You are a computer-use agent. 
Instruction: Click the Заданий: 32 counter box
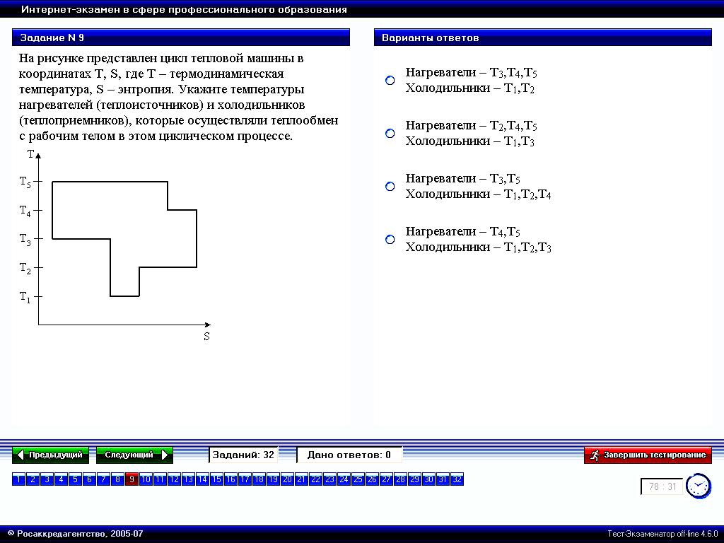pyautogui.click(x=243, y=455)
